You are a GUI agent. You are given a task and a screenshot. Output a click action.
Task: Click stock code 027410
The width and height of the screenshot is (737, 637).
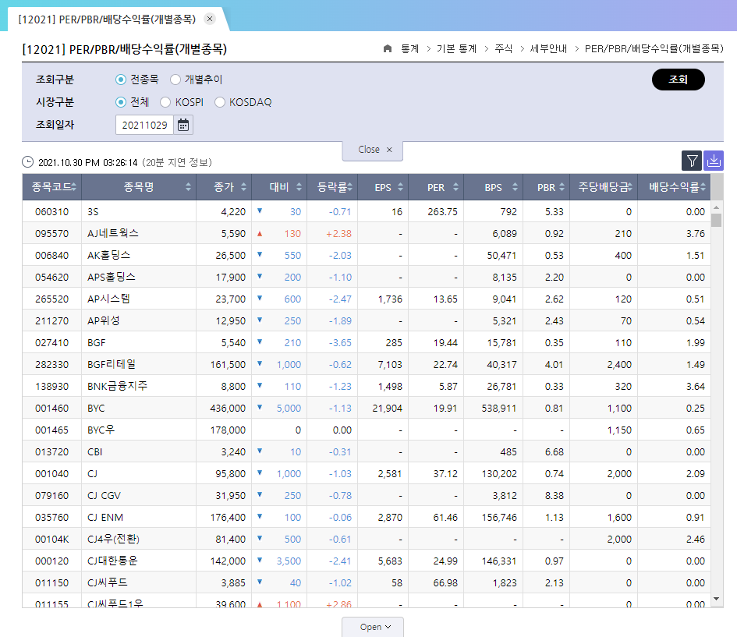[x=51, y=343]
